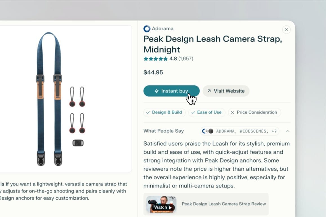Open the Adorama, Widescenes sources list
Viewport: 326px width, 217px height.
coord(240,131)
